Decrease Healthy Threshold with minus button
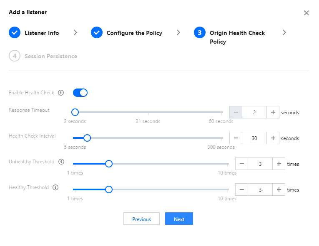The height and width of the screenshot is (246, 319). pos(242,189)
